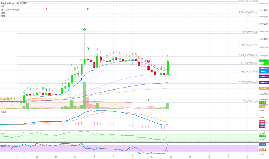Click the tallest green volume bar
Screen dimensions: 269x159
[x=85, y=95]
